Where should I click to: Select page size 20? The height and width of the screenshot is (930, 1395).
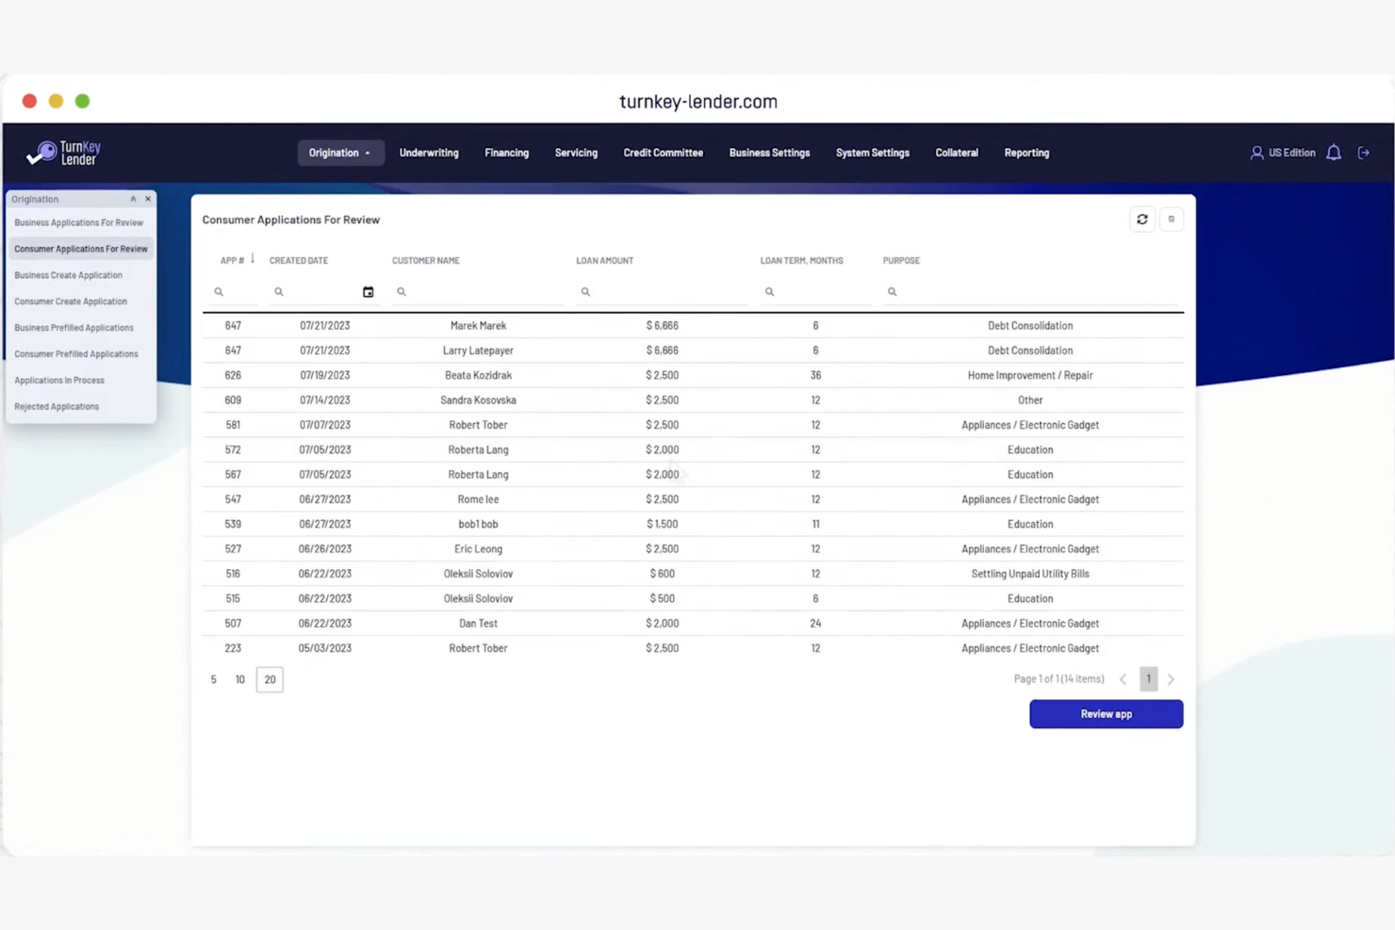coord(269,678)
